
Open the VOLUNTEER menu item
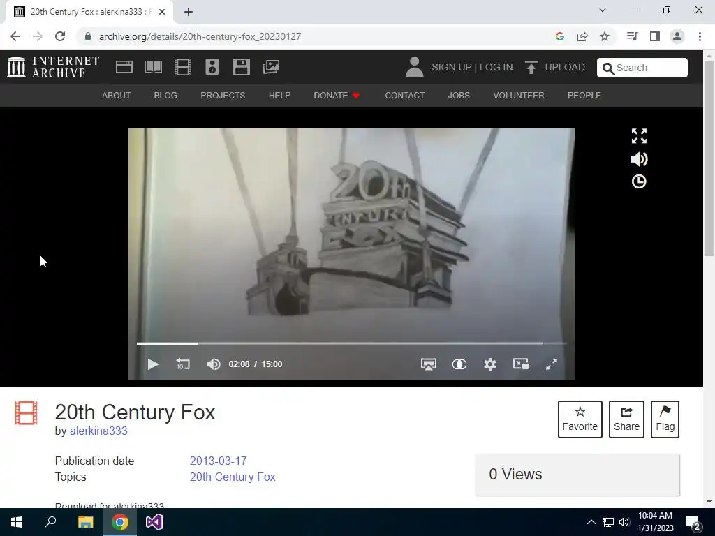[x=519, y=95]
